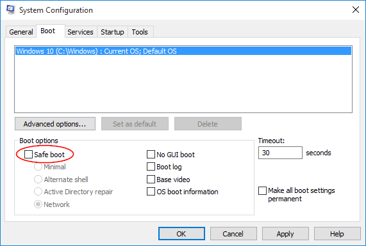Click the Timeout seconds input field
Viewport: 366px width, 246px height.
(x=280, y=153)
